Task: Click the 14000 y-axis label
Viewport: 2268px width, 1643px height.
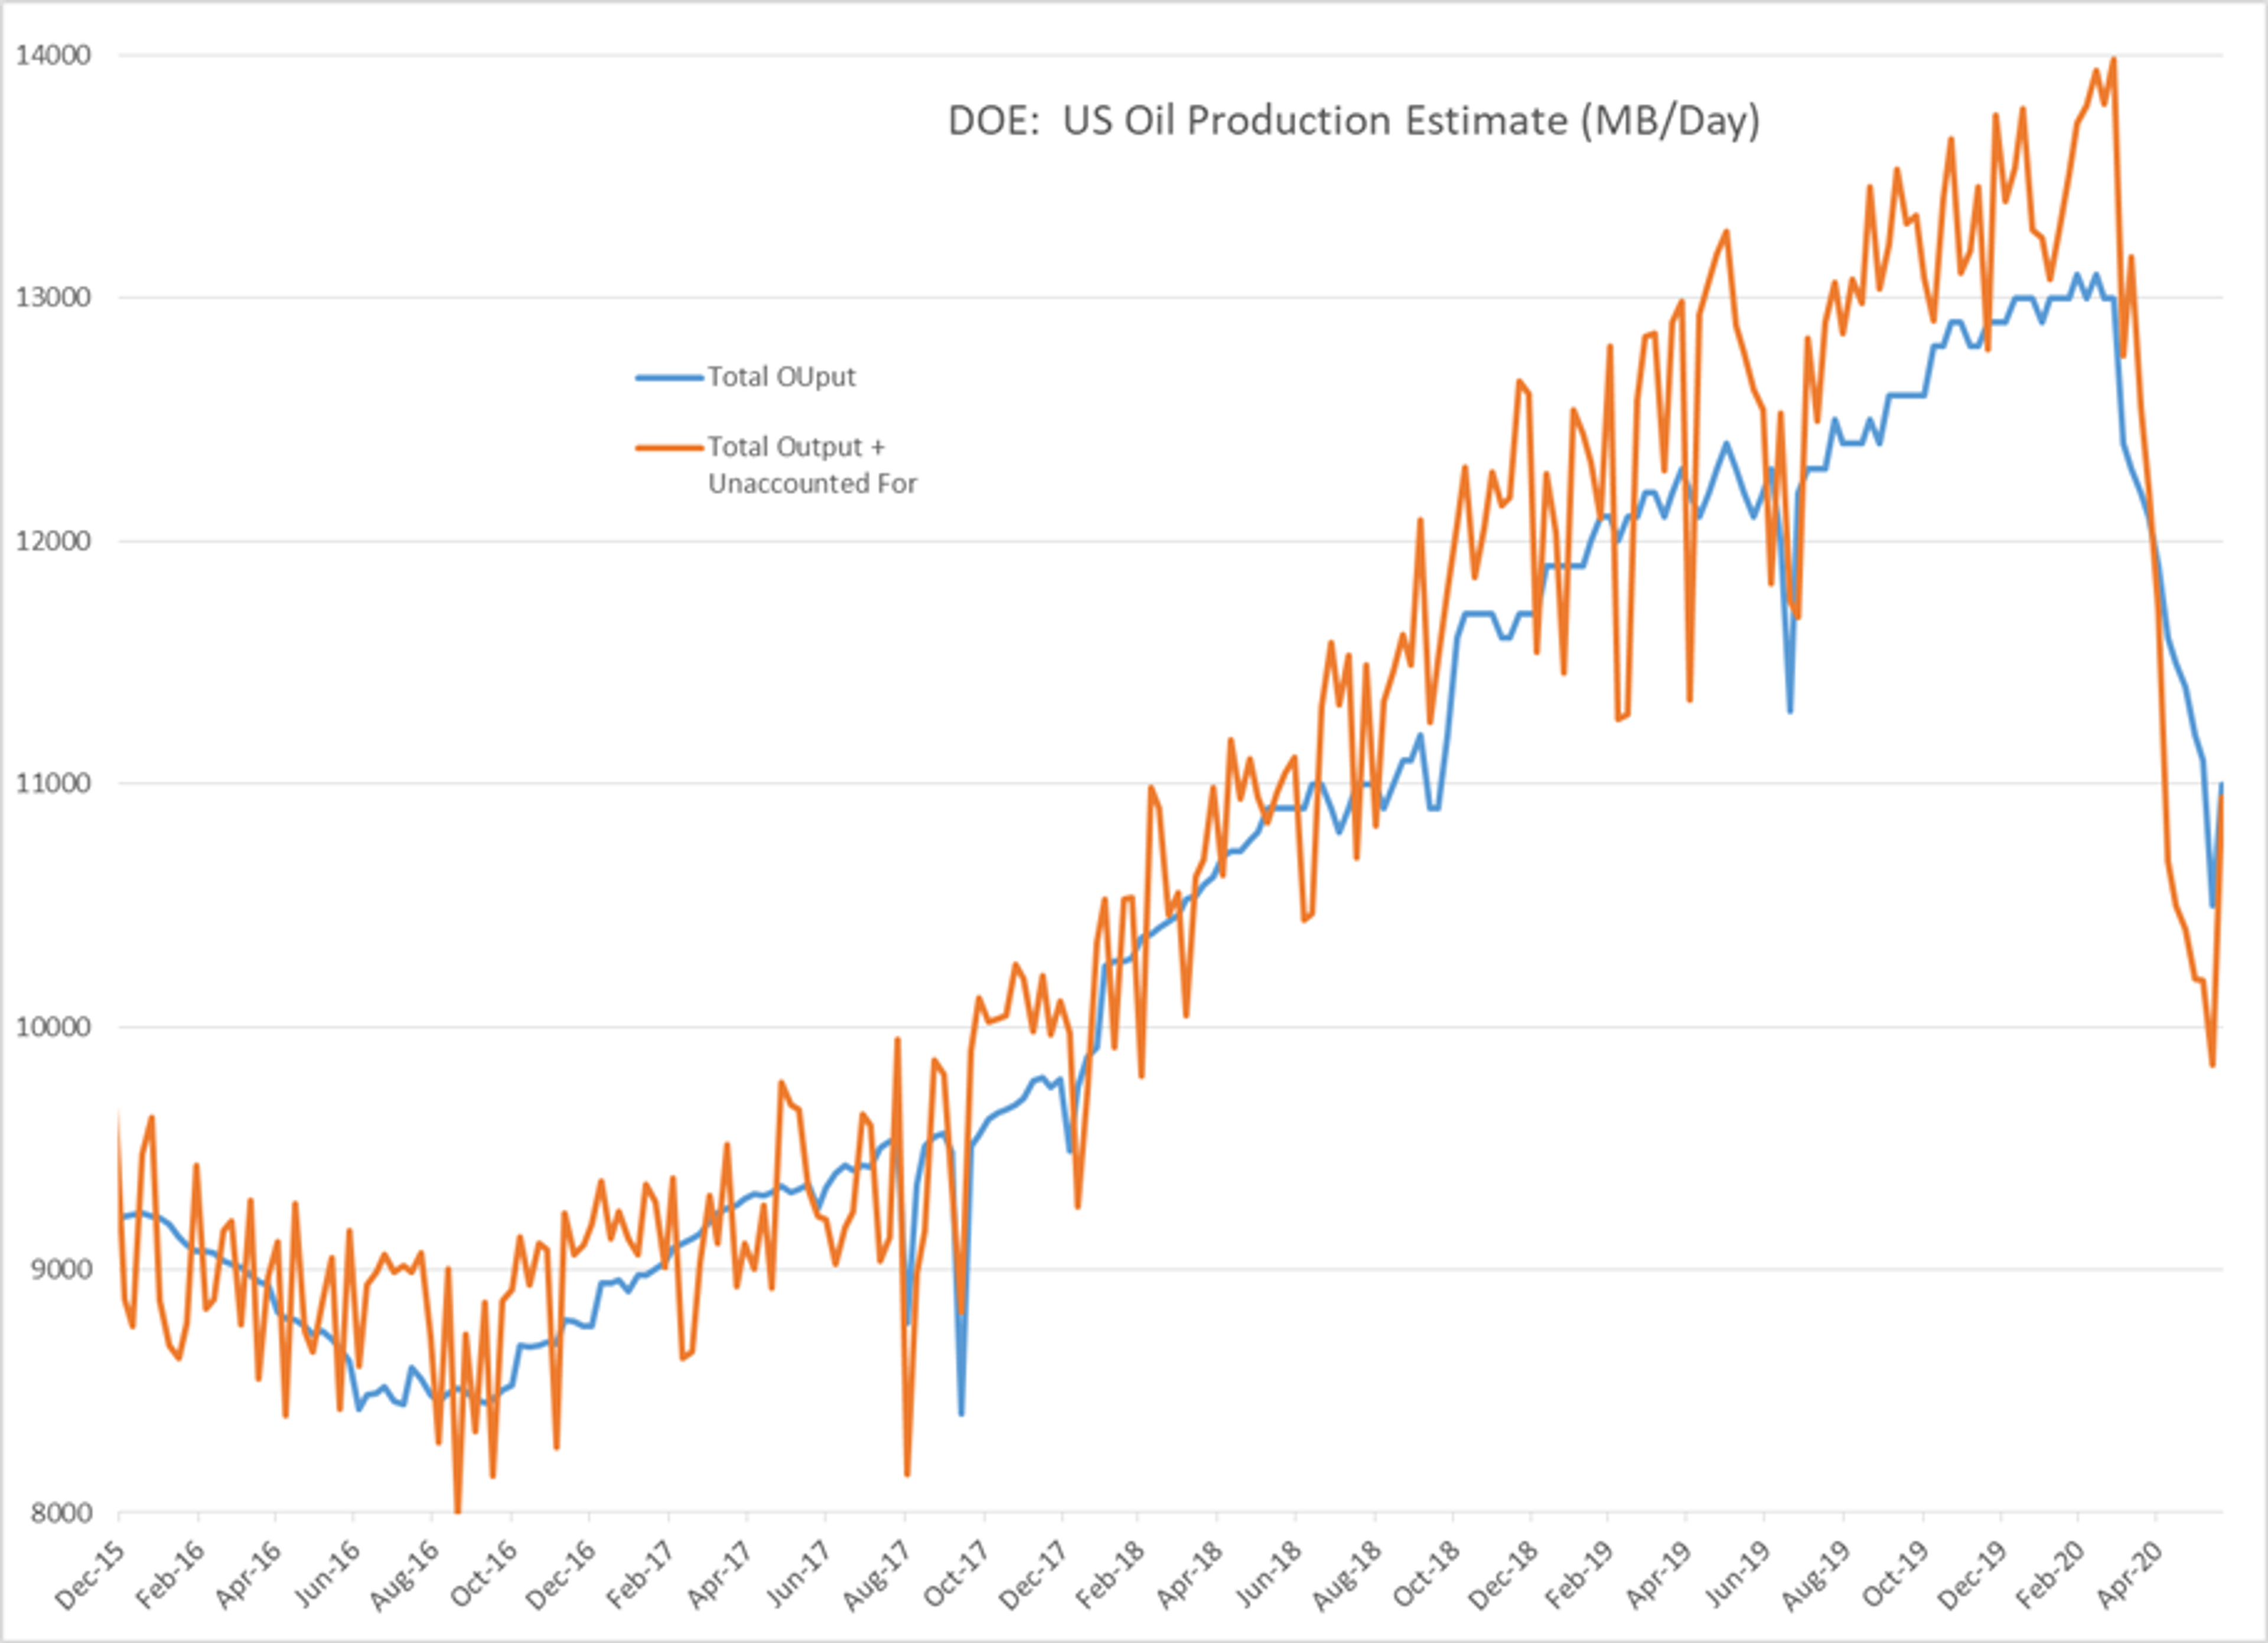Action: click(53, 55)
